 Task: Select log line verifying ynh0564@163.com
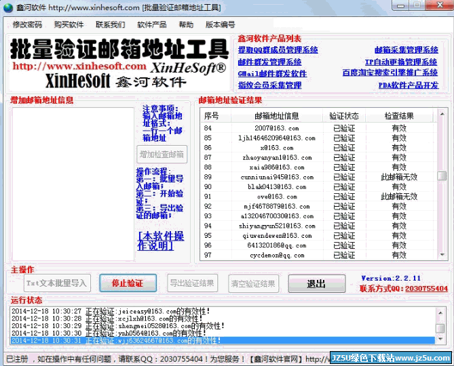pos(223,333)
